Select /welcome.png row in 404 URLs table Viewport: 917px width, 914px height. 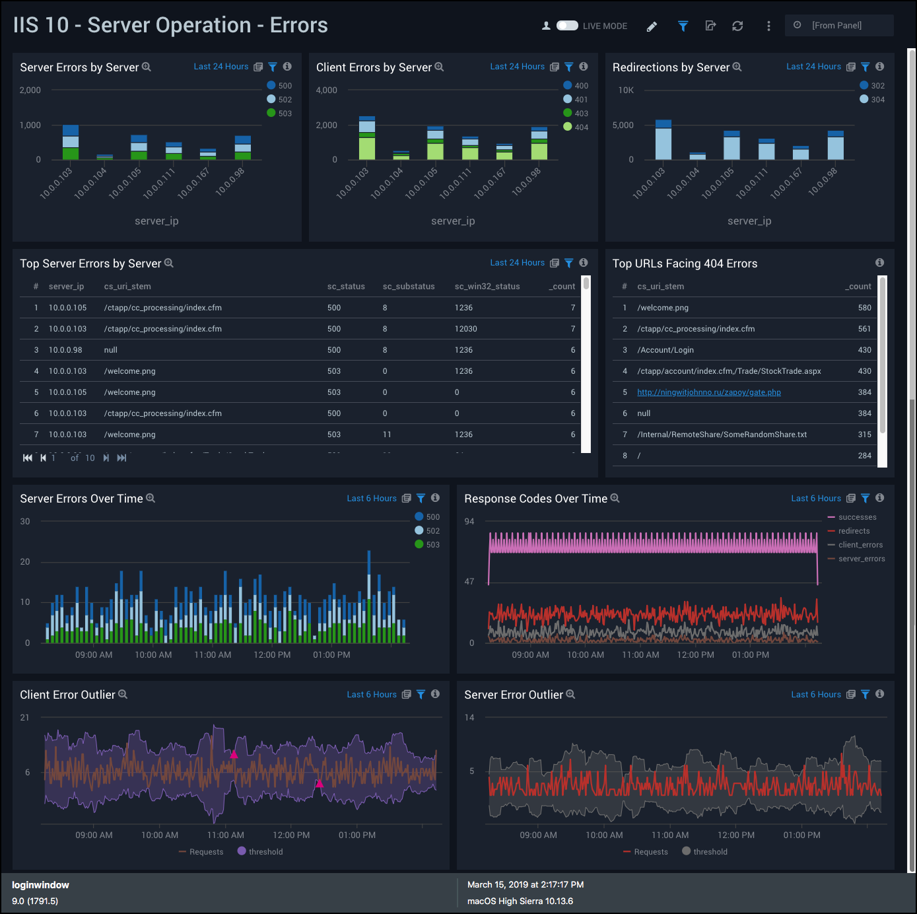click(x=746, y=308)
